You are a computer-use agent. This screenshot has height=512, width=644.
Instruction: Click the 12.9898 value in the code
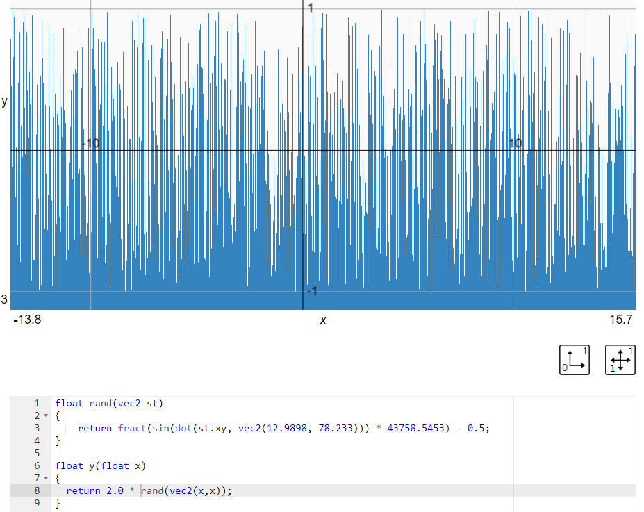pyautogui.click(x=287, y=428)
